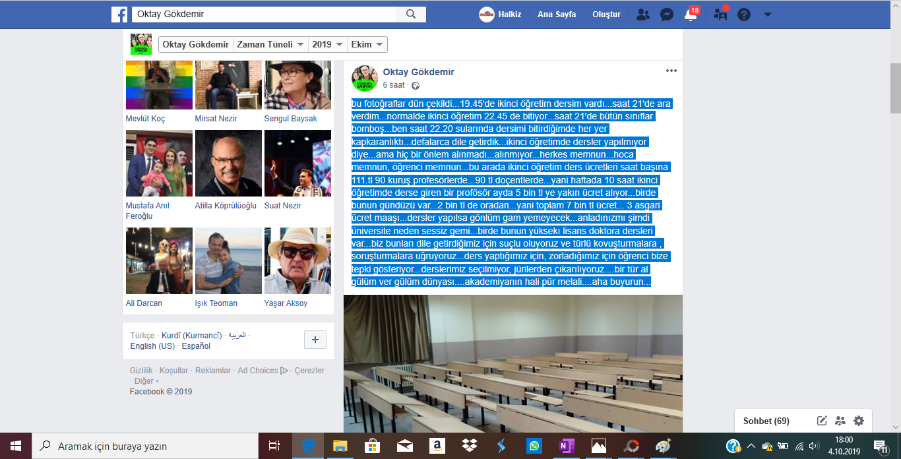Open Atilla Köprülüoğlu's profile link

[226, 206]
